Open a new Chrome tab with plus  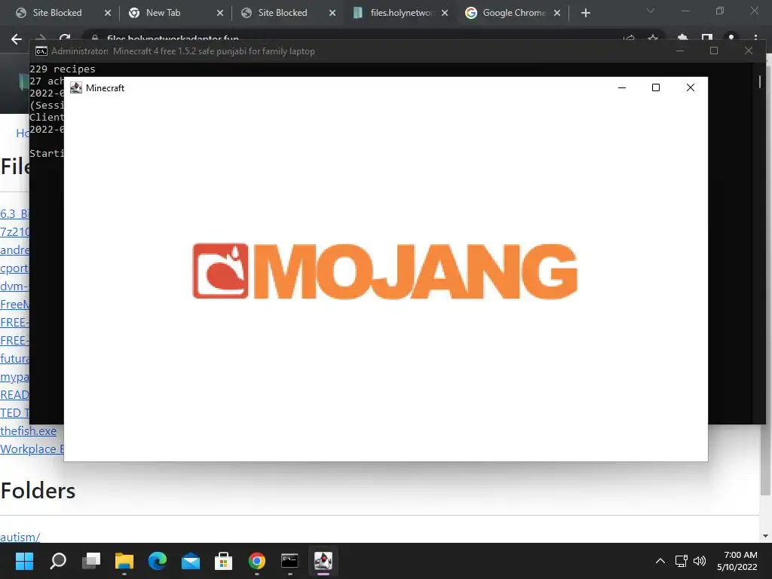pyautogui.click(x=585, y=13)
